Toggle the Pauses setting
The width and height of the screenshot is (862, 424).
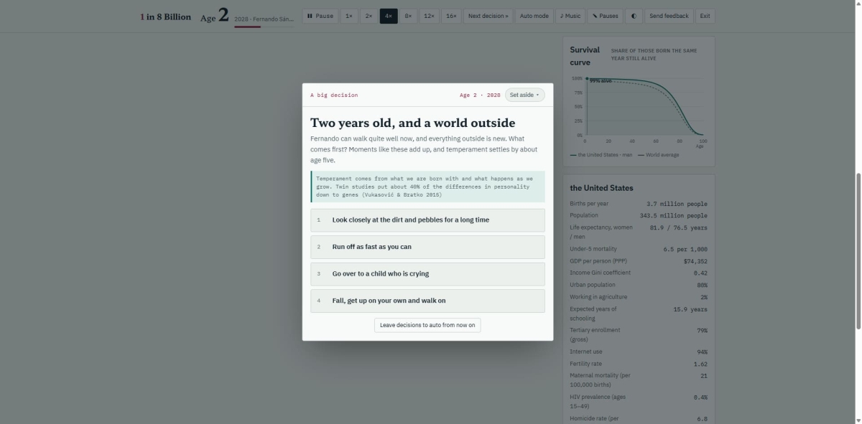(x=605, y=16)
